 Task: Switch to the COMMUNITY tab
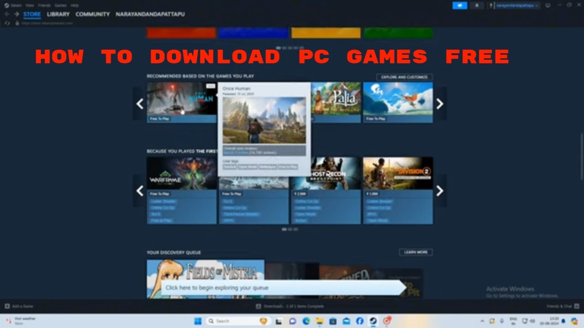point(93,14)
